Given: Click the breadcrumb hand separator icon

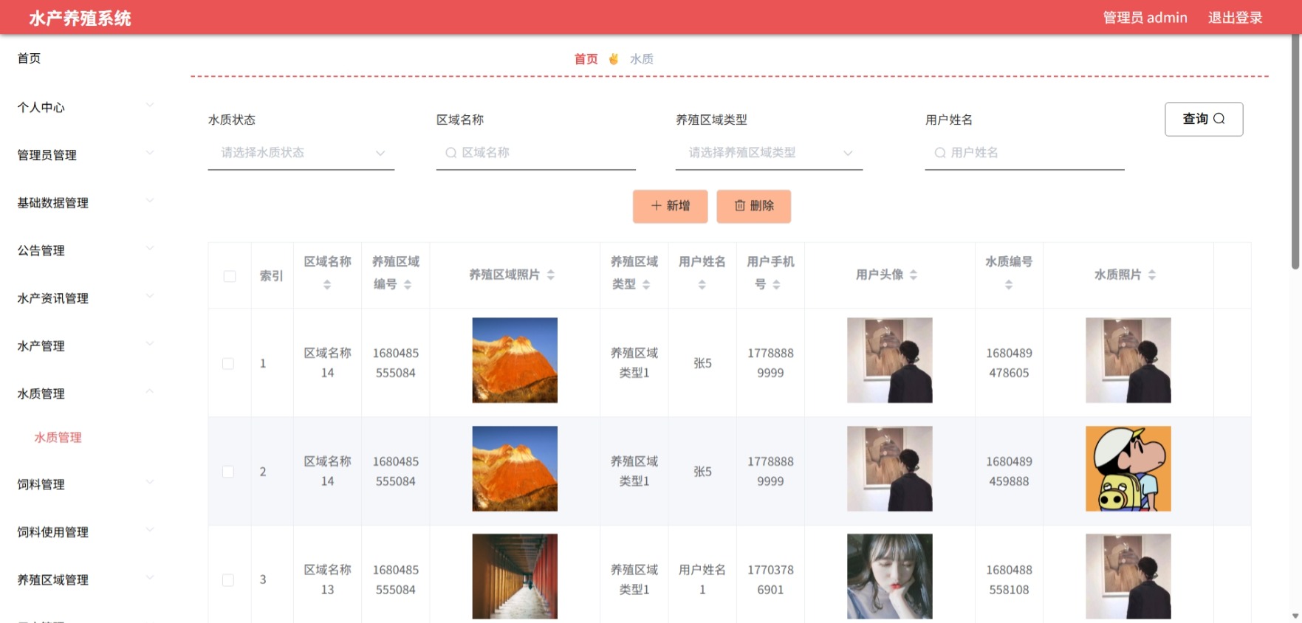Looking at the screenshot, I should tap(614, 59).
